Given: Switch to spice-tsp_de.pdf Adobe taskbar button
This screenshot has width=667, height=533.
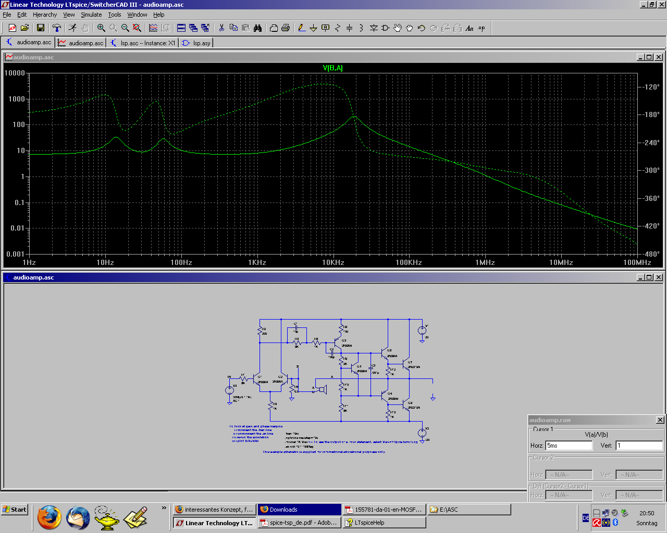Looking at the screenshot, I should 299,523.
